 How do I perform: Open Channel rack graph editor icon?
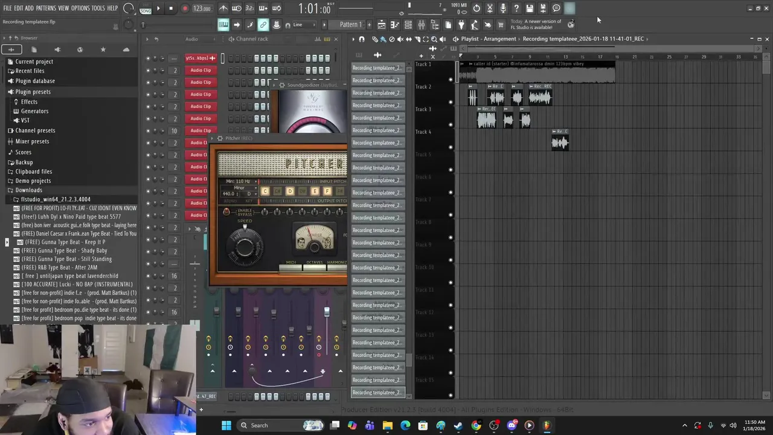pos(317,39)
